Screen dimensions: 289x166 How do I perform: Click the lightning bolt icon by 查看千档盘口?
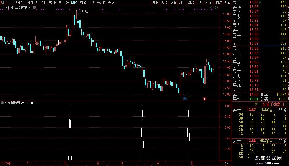pyautogui.click(x=256, y=104)
